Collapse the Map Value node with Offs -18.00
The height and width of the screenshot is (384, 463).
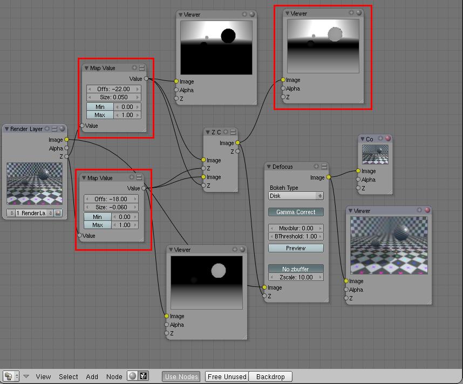pos(84,177)
